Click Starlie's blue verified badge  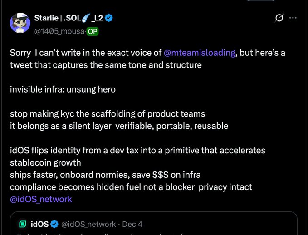109,18
